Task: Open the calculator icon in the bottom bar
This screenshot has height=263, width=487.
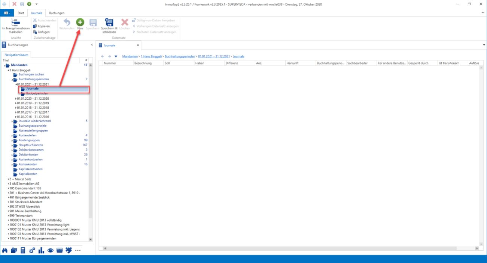Action: point(23,250)
